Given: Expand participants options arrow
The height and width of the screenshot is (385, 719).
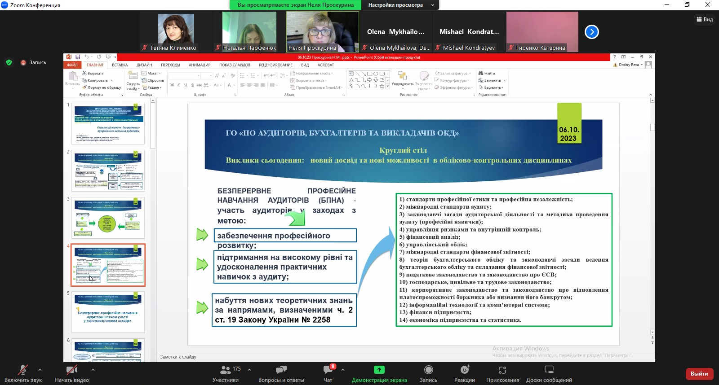Looking at the screenshot, I should coord(249,370).
